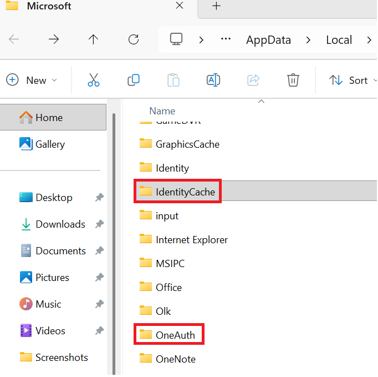Open Screenshots folder in navigation pane
The height and width of the screenshot is (377, 378).
54,357
